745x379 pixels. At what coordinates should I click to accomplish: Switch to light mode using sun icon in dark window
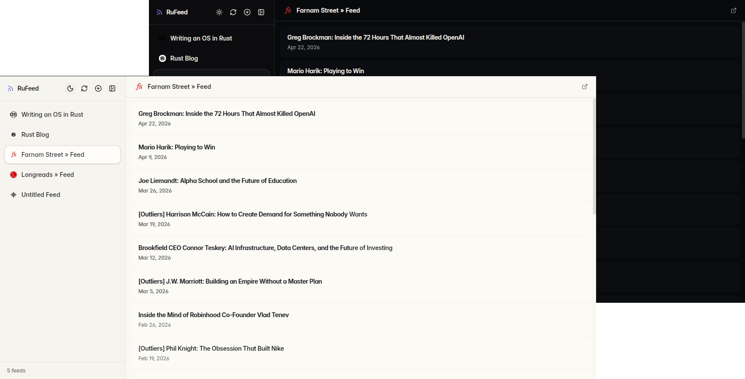click(219, 12)
